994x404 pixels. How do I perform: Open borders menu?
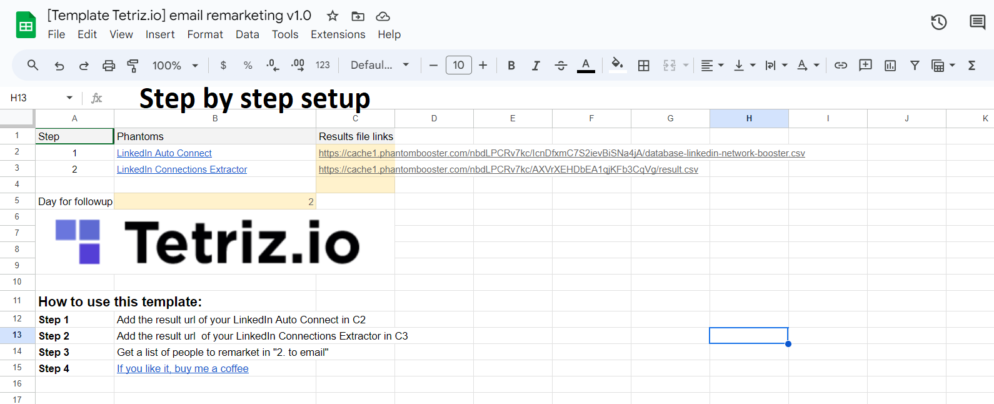(643, 65)
